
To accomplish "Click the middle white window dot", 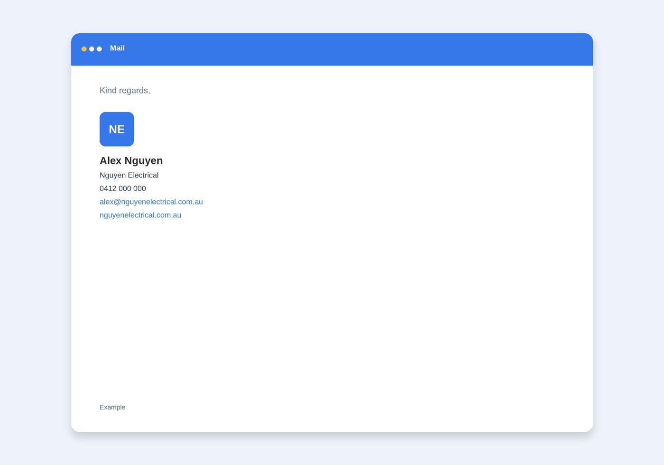I will (92, 49).
